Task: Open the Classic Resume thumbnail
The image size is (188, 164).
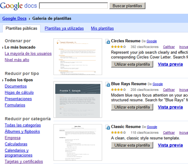Action: click(78, 142)
